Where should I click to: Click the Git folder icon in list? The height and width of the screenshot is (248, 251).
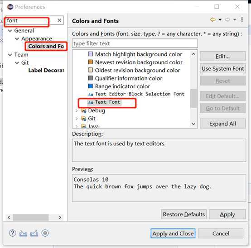83,119
